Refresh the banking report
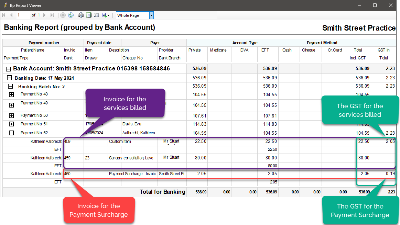This screenshot has width=400, height=225. (x=71, y=15)
